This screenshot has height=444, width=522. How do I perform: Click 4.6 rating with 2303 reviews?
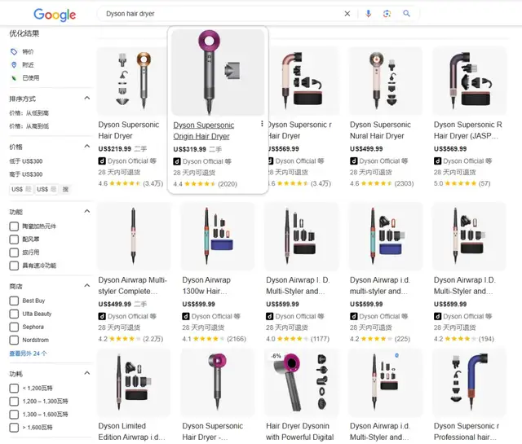(382, 183)
